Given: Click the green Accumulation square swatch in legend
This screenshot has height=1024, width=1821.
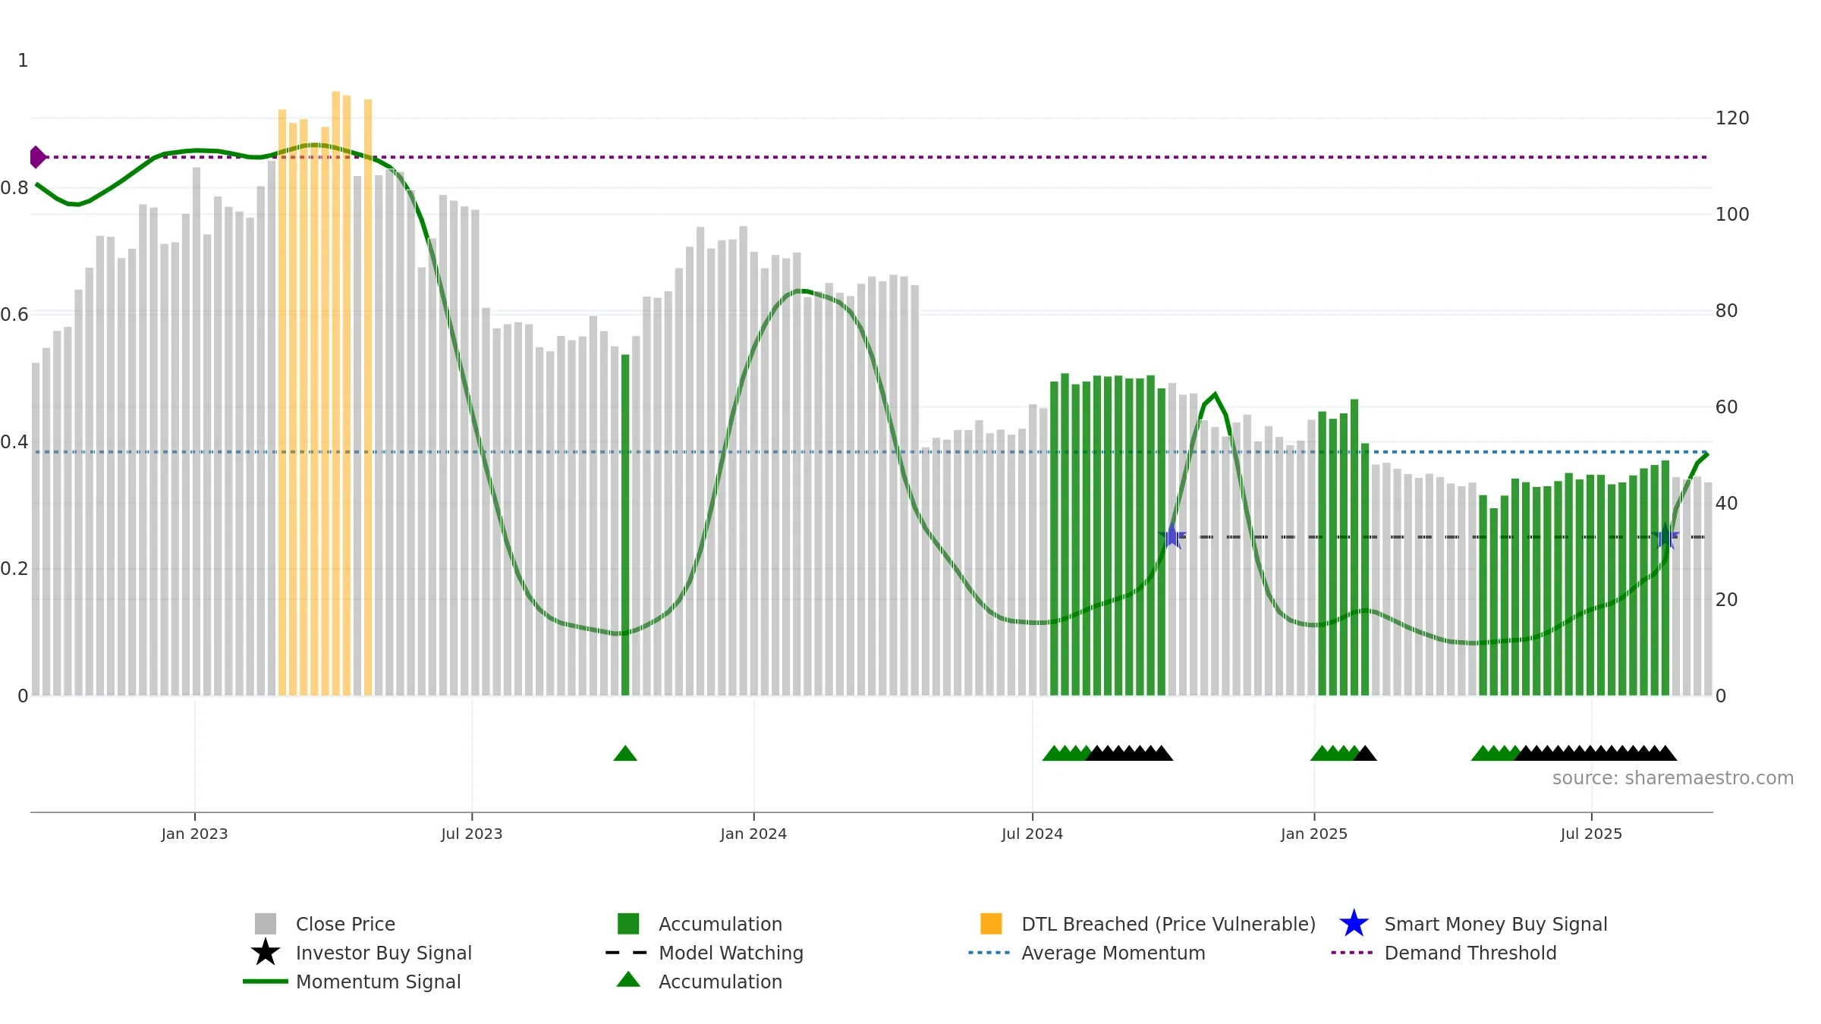Looking at the screenshot, I should (628, 924).
